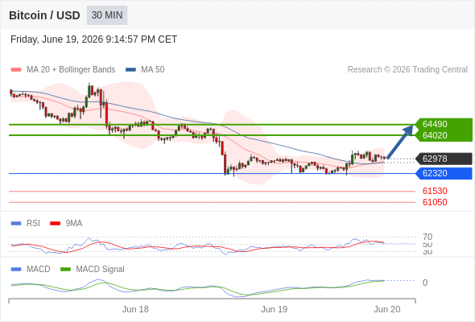Screen dimensions: 475x322
Task: Click the Bitcoin / USD title
Action: tap(44, 15)
